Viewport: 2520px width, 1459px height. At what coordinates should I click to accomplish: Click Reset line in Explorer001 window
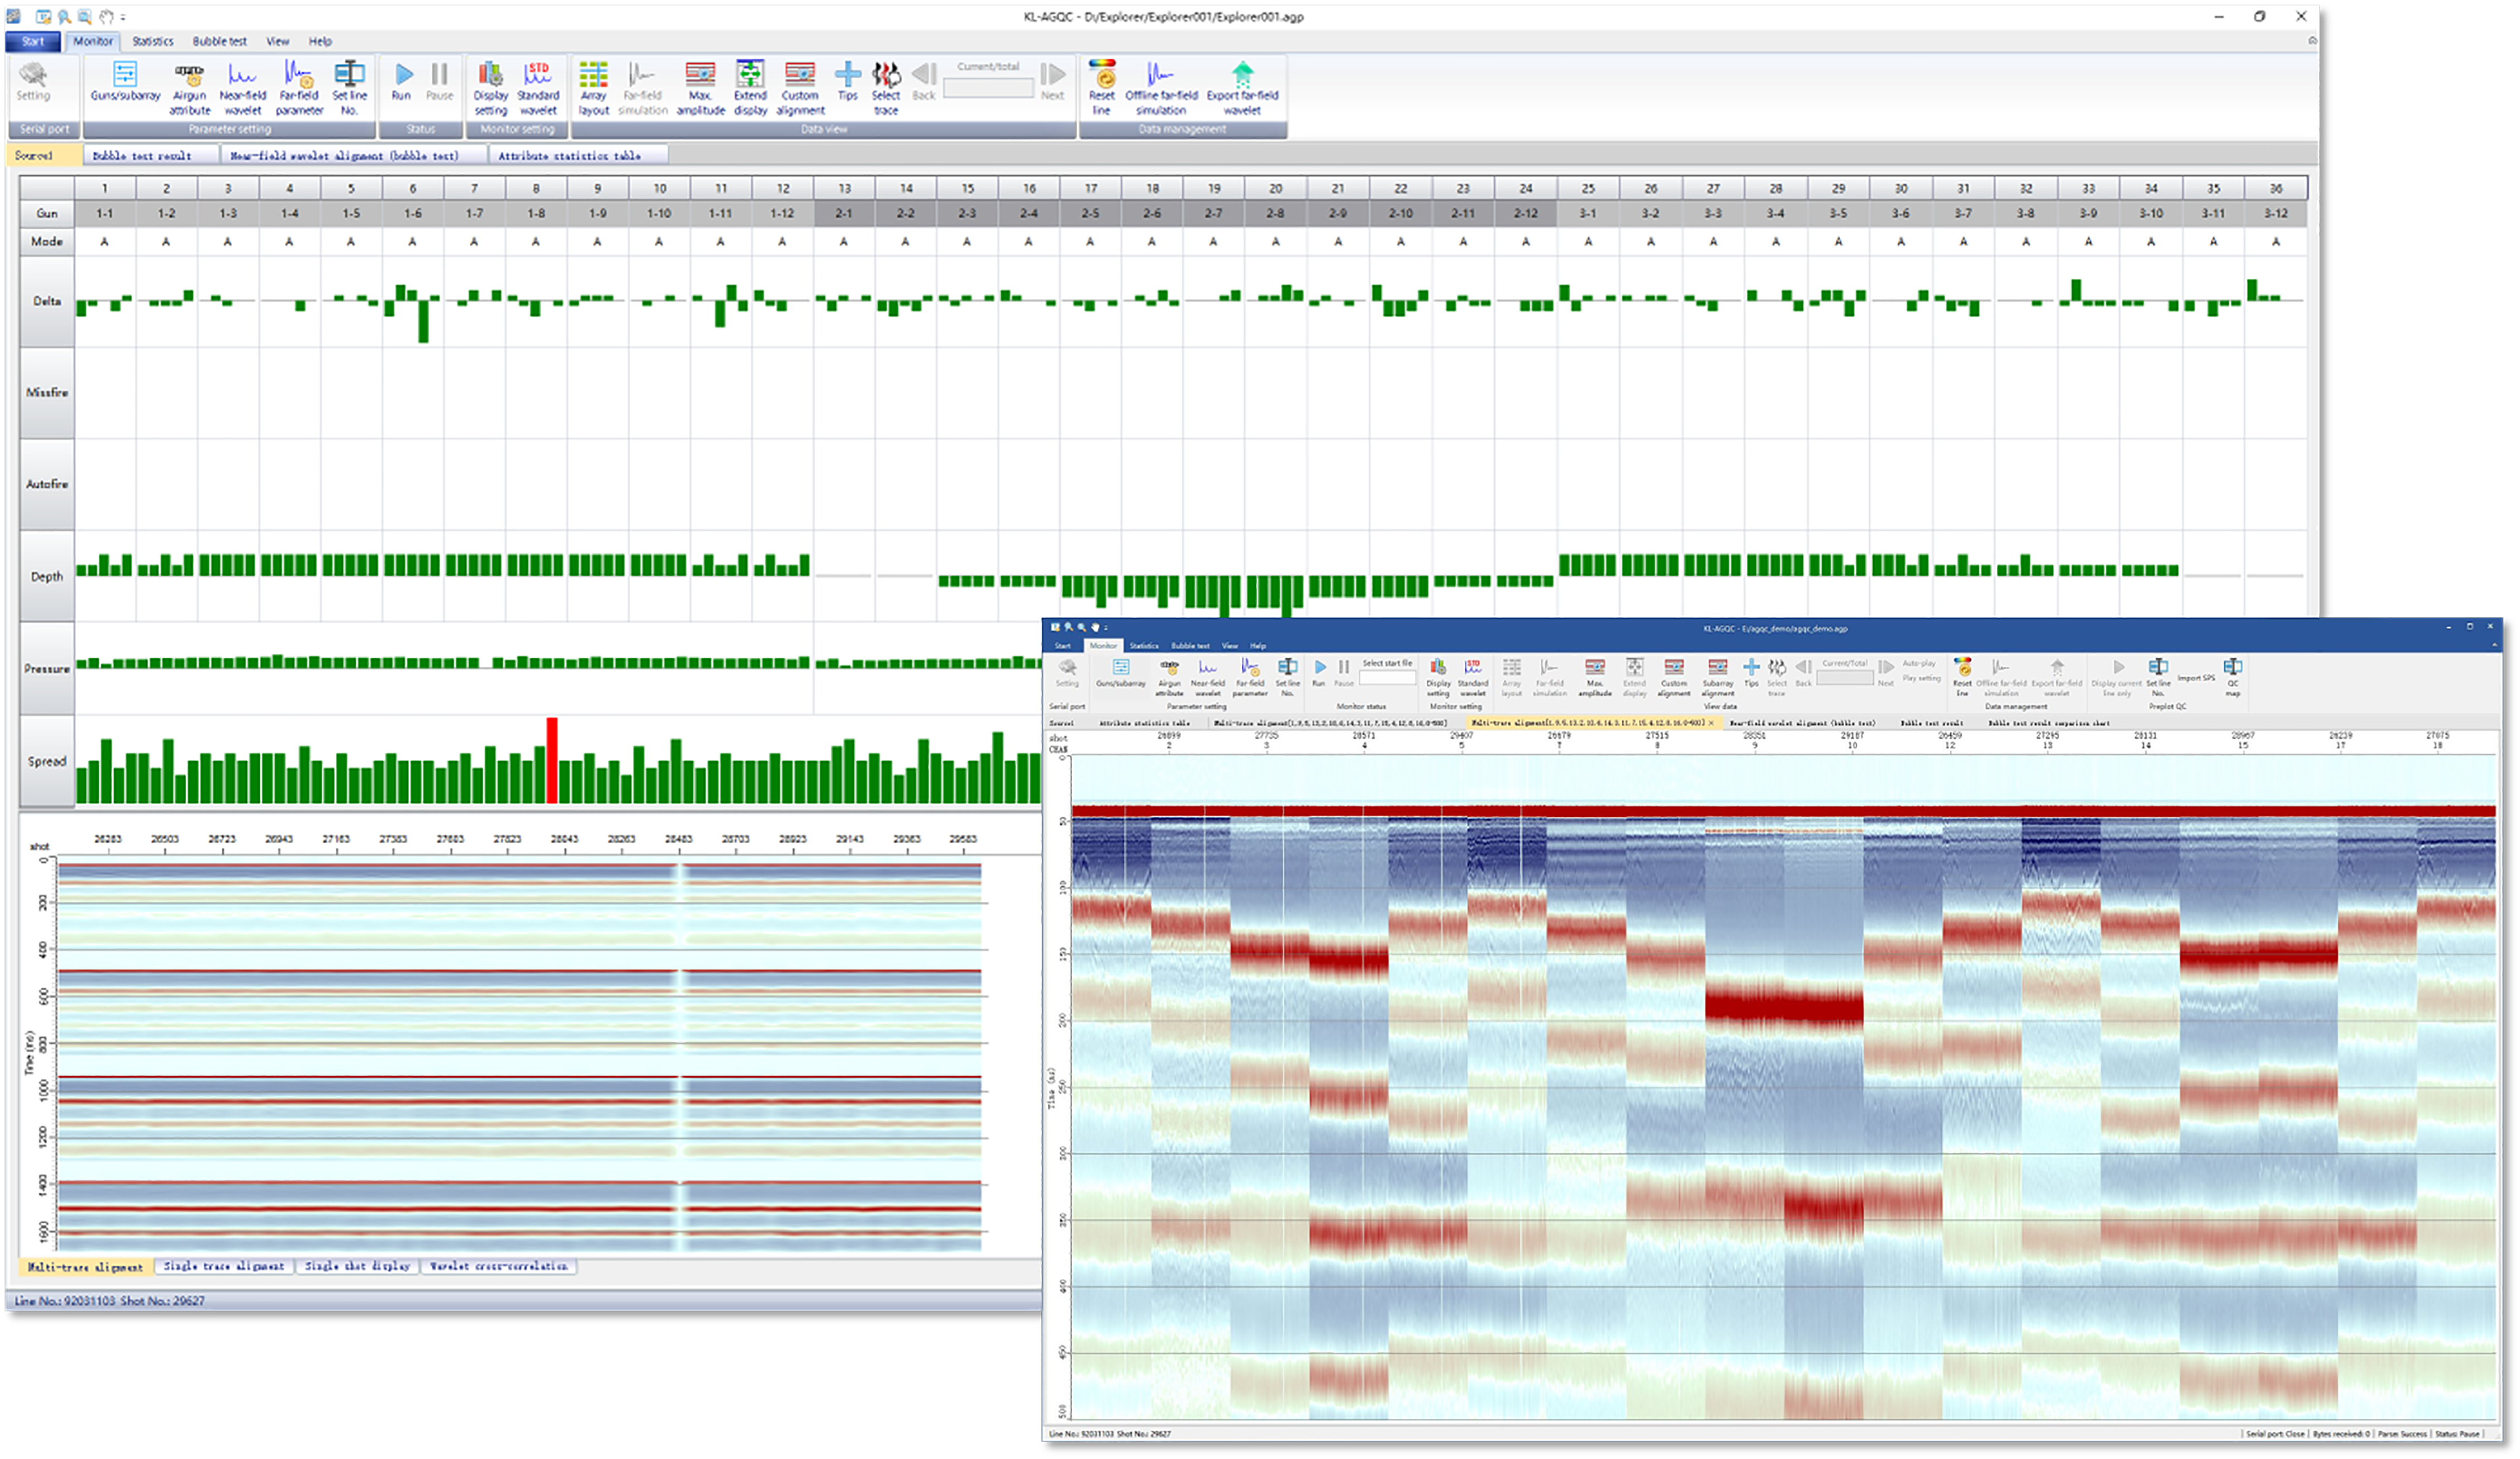1101,88
